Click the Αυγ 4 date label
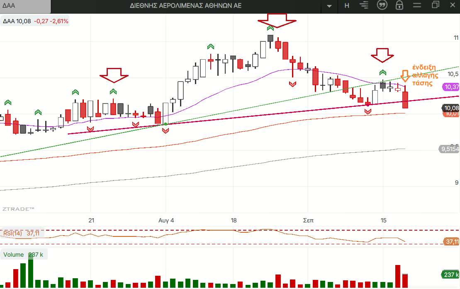 tap(166, 221)
